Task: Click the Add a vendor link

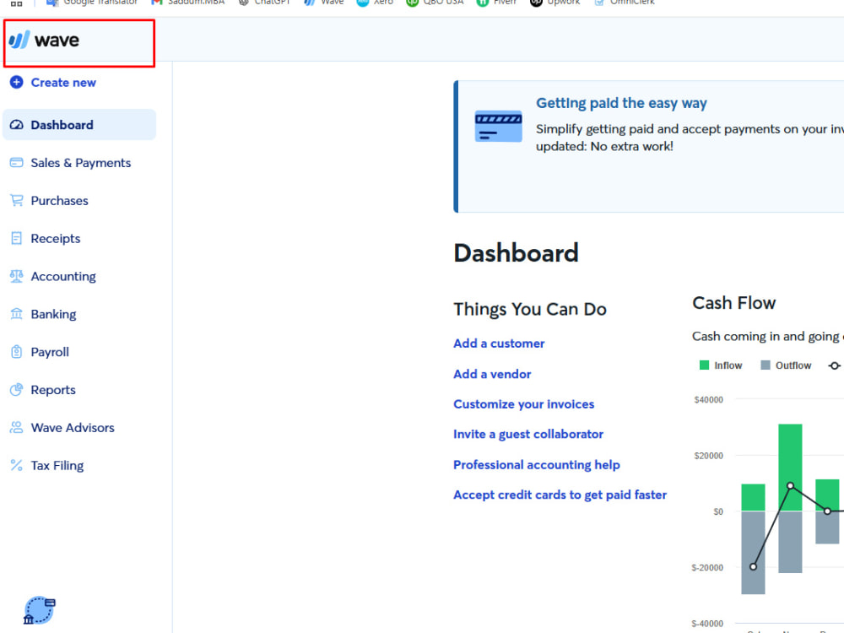Action: point(492,374)
